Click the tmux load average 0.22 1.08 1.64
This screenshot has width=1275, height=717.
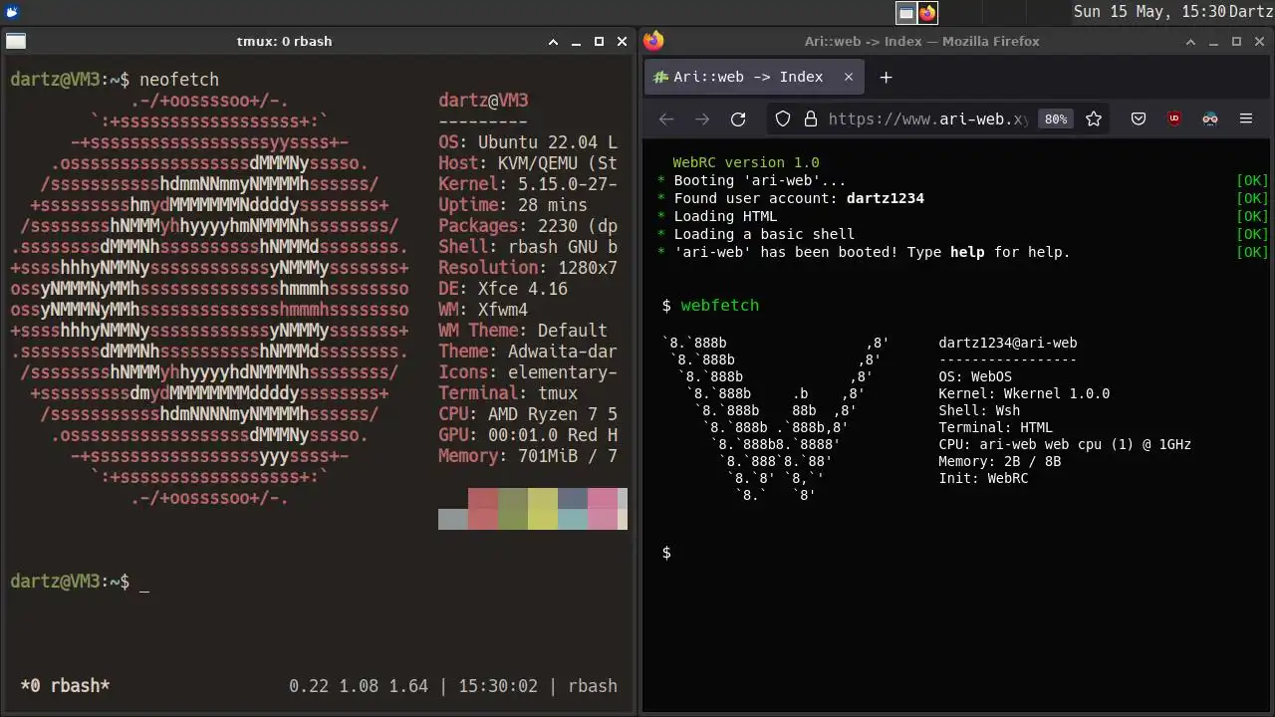click(359, 686)
